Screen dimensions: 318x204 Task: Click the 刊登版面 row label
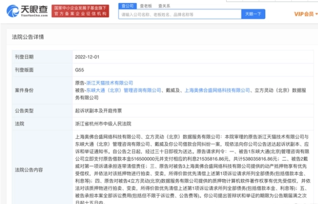tap(24, 70)
